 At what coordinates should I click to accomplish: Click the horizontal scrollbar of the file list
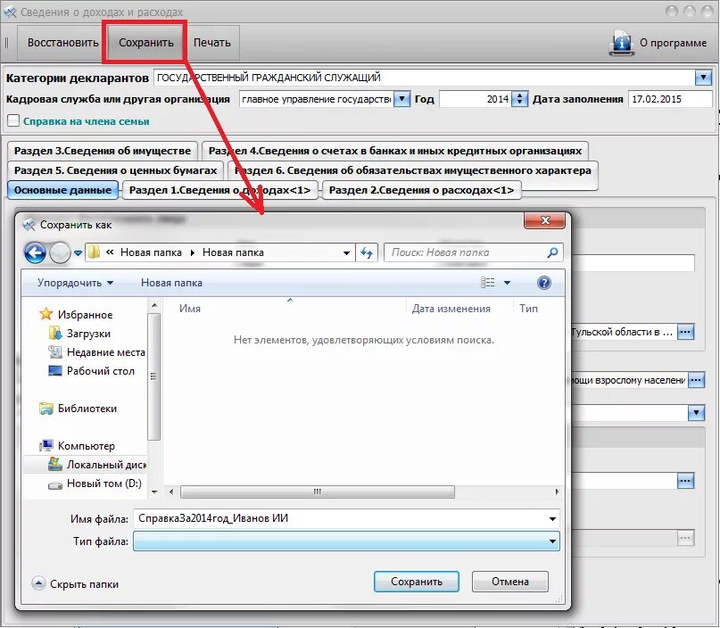click(318, 492)
